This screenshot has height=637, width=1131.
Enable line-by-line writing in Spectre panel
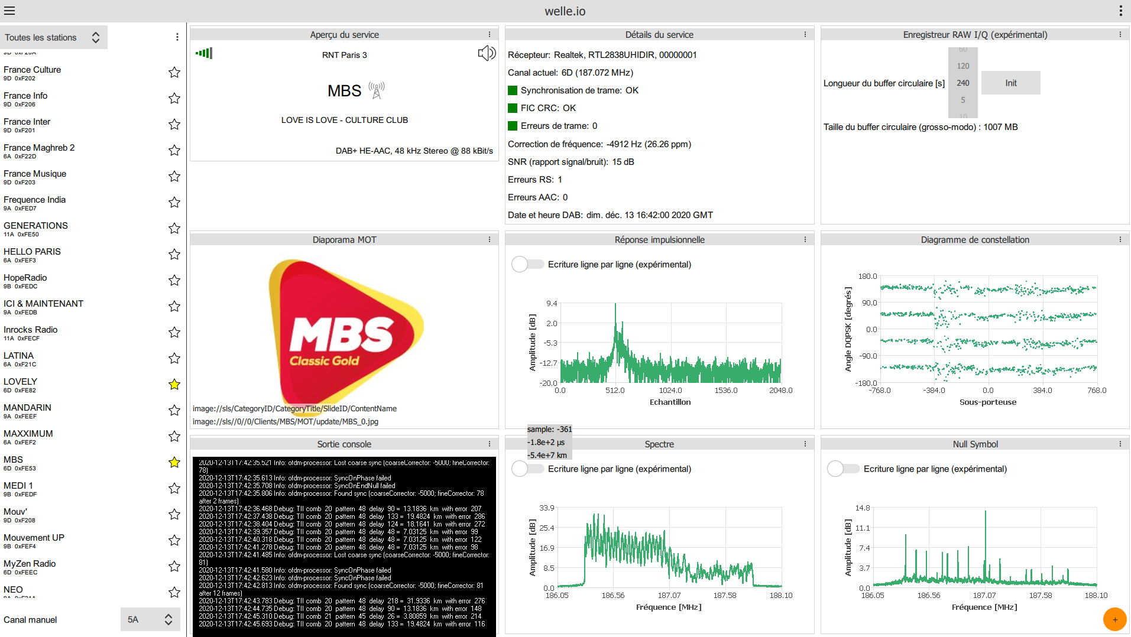pyautogui.click(x=527, y=469)
